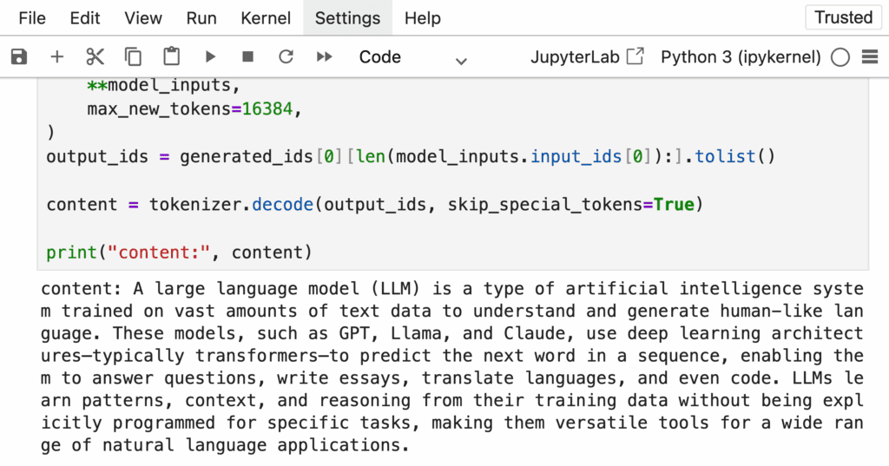The width and height of the screenshot is (889, 466).
Task: Open the File menu
Action: [x=32, y=18]
